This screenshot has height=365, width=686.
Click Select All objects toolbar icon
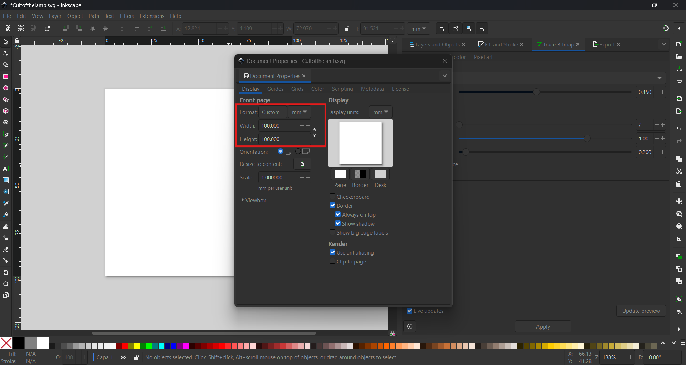[8, 28]
